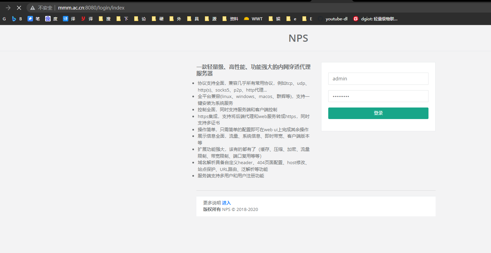Click the WWT Cloudflare bookmark
Viewport: 491px width, 253px height.
(253, 19)
